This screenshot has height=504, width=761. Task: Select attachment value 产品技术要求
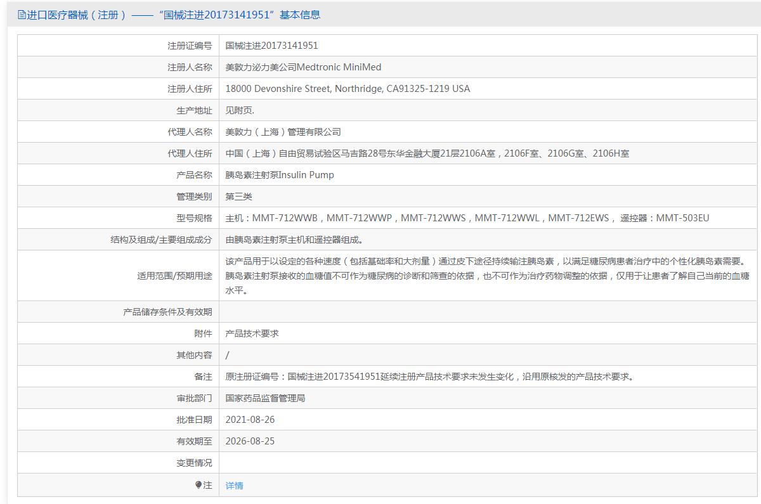(x=252, y=333)
